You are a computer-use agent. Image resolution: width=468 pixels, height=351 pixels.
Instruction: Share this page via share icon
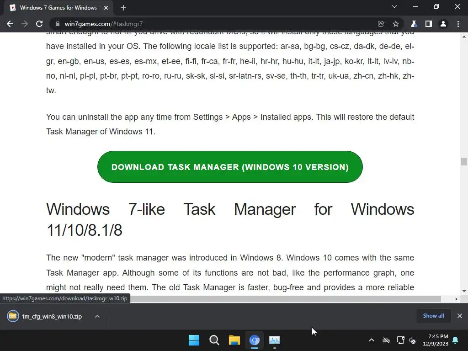381,24
